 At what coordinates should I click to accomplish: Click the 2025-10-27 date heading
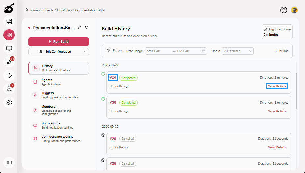[110, 65]
